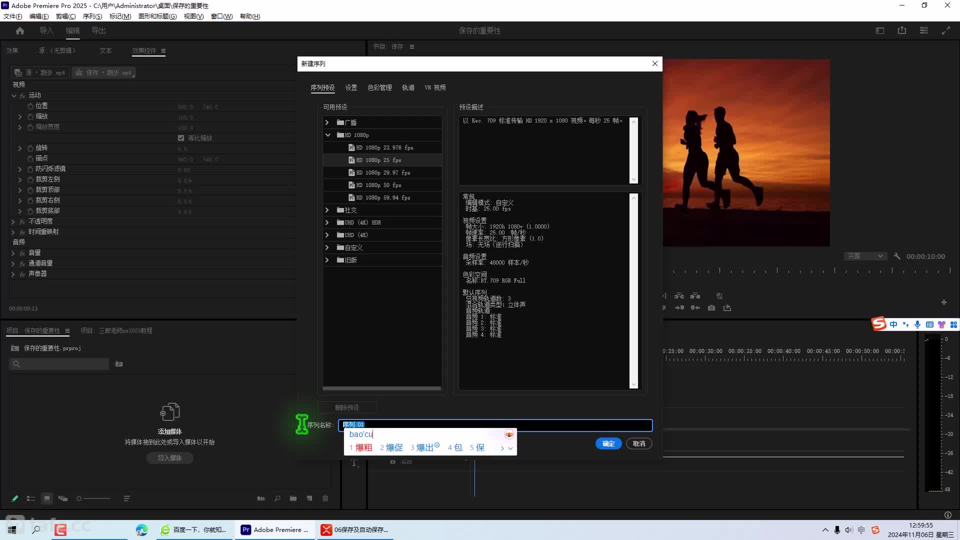Viewport: 960px width, 540px height.
Task: Select IME candidate 保
Action: click(x=477, y=447)
